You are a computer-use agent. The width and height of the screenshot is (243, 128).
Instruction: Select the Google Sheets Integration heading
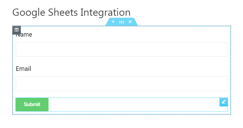pos(71,12)
